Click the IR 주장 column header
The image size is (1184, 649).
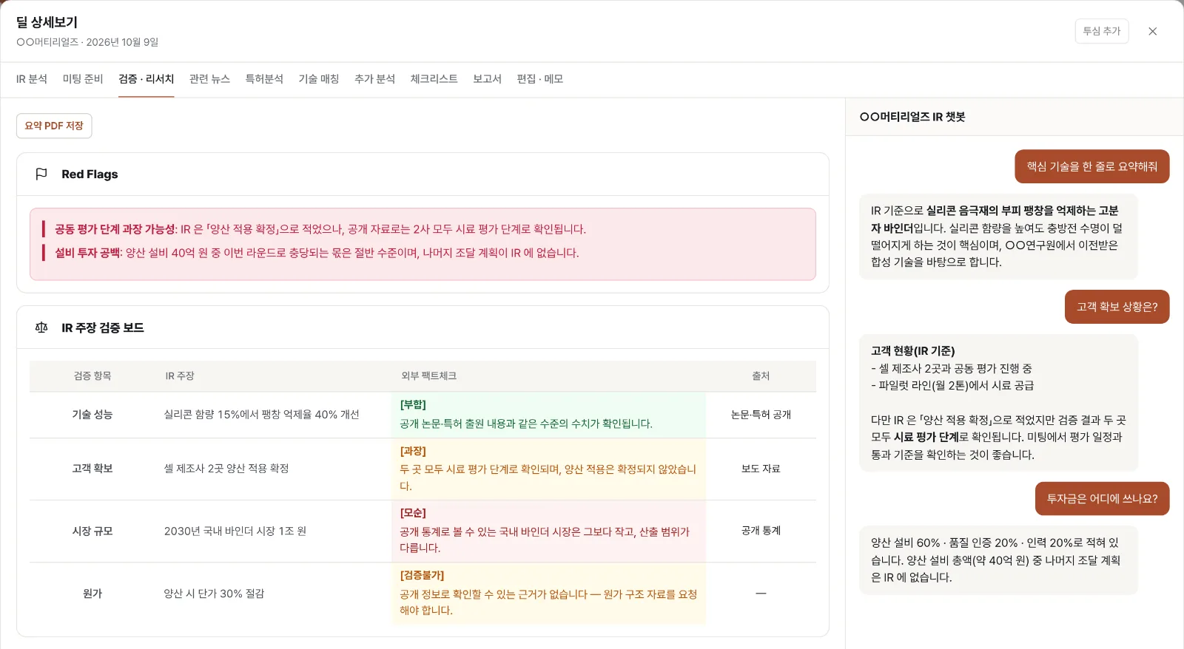point(180,376)
